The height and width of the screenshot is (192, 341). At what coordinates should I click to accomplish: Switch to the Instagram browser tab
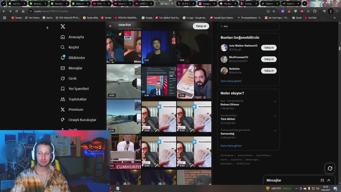point(207,4)
